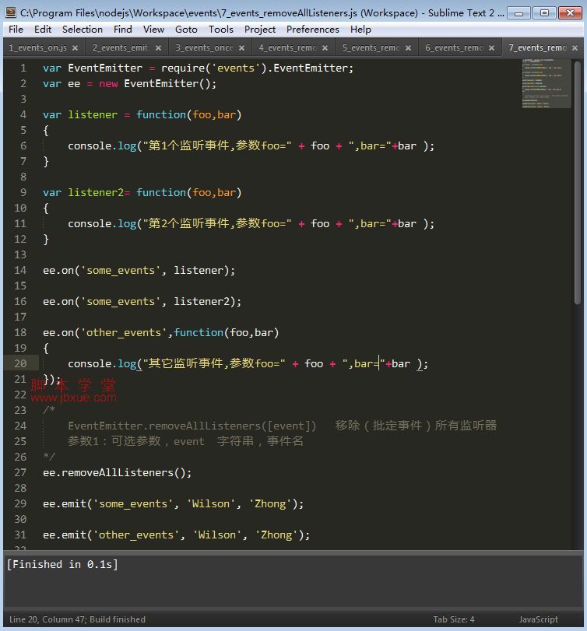
Task: Click 'console' on line 11
Action: tap(90, 224)
